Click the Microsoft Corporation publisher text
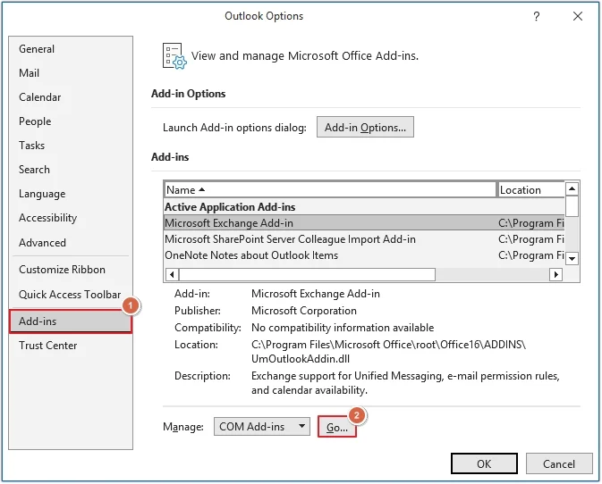The height and width of the screenshot is (484, 602). coord(304,311)
